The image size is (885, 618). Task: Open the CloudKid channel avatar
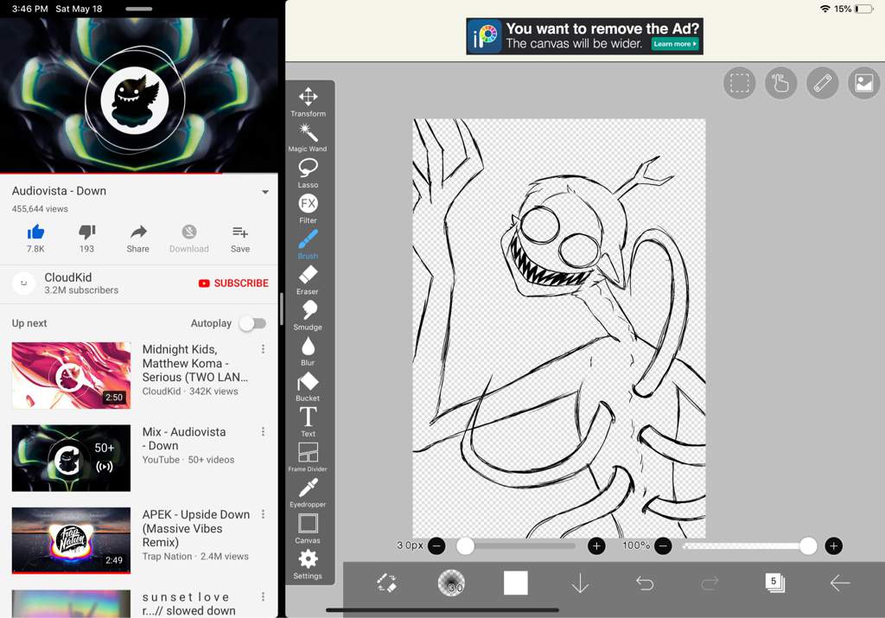pos(23,284)
